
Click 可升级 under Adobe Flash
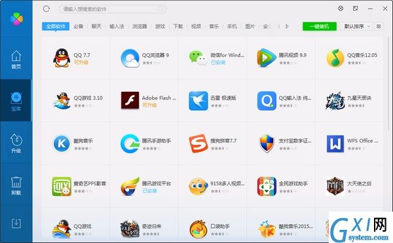[149, 105]
